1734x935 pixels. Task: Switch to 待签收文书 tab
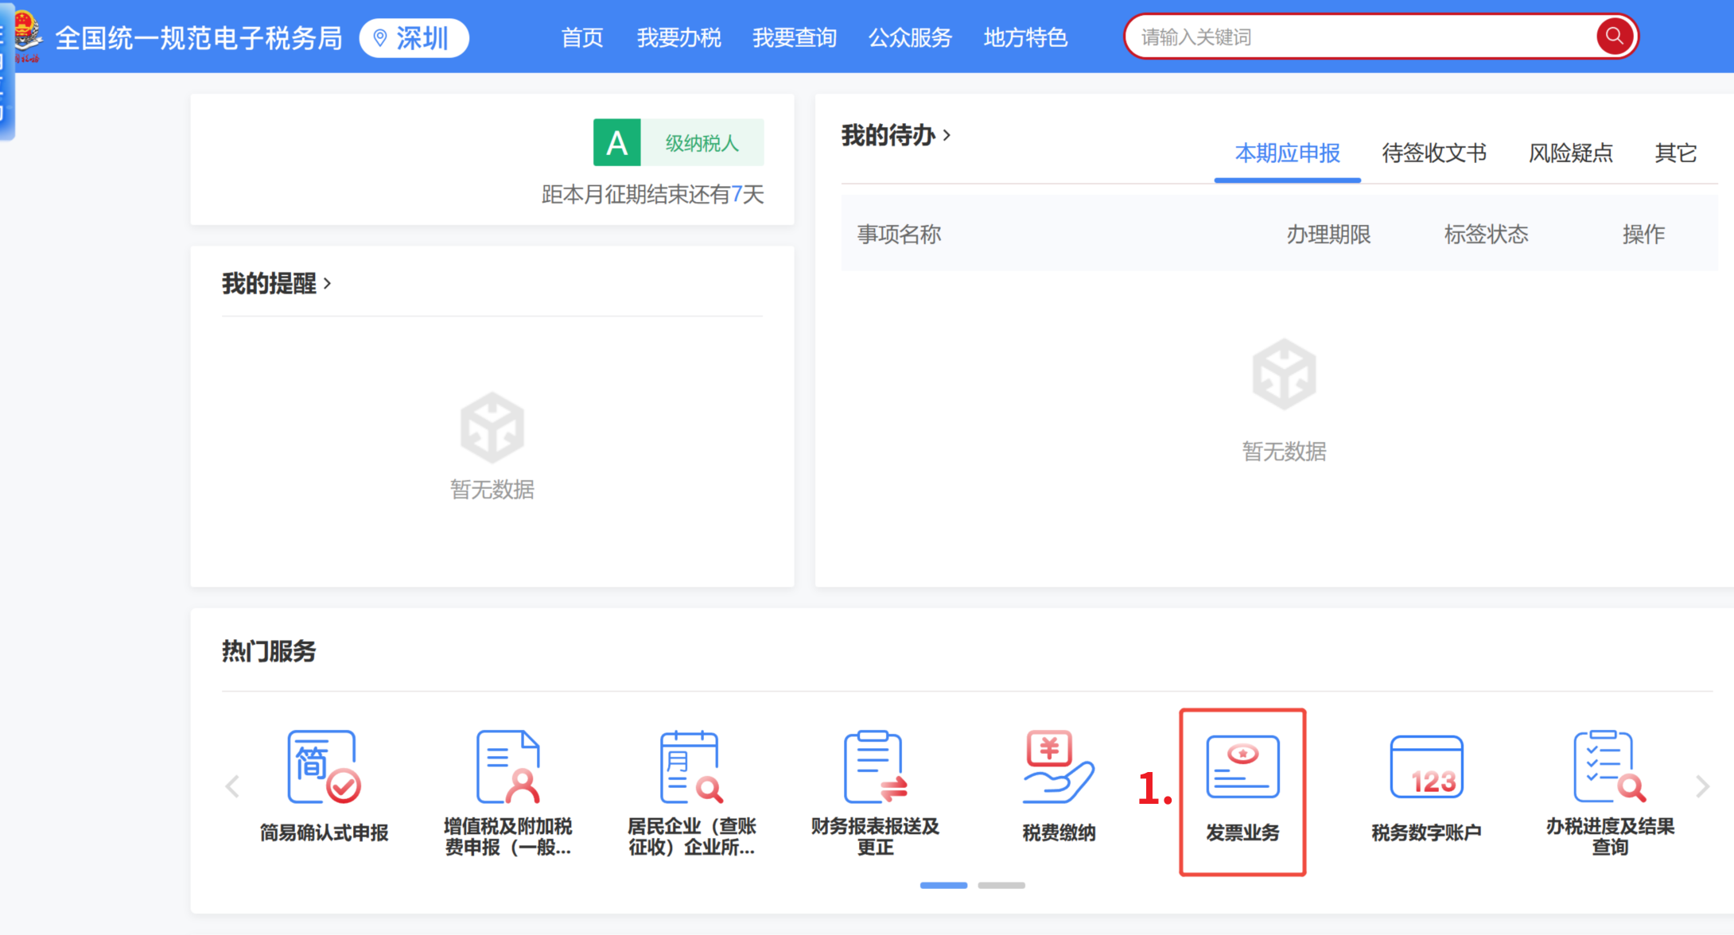[x=1433, y=153]
